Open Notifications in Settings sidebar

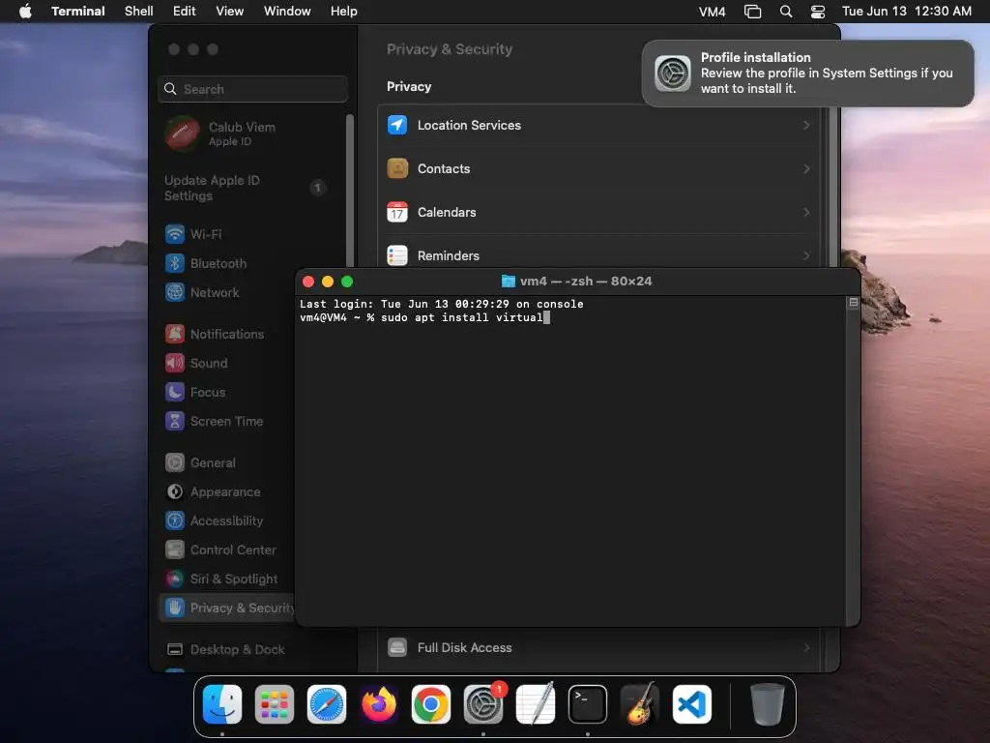[x=226, y=334]
